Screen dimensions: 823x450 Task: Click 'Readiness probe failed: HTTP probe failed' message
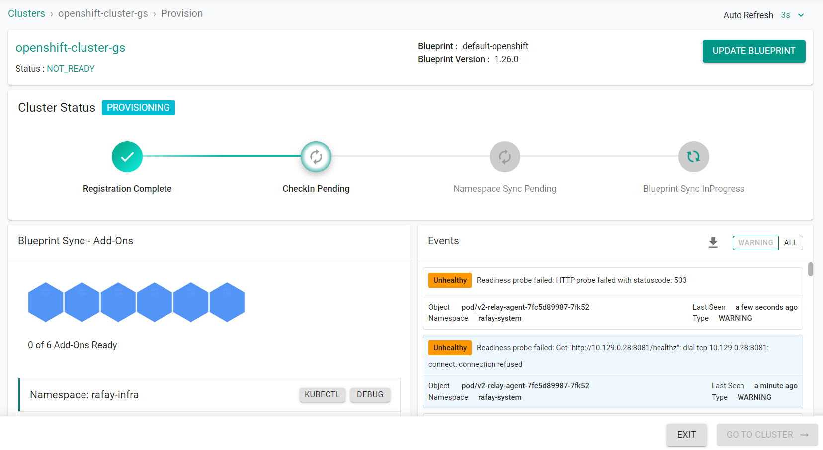(581, 280)
